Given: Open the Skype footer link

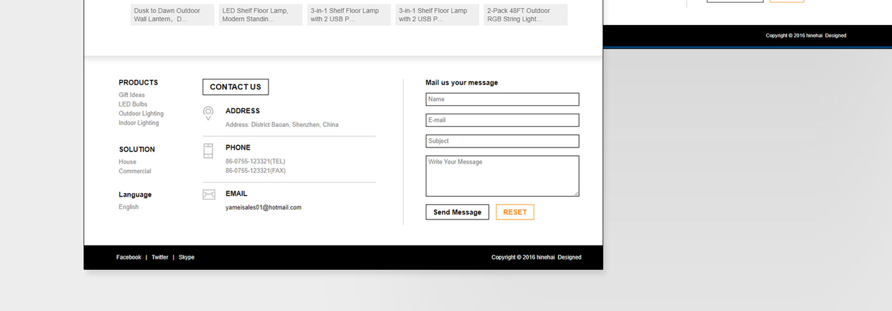Looking at the screenshot, I should click(186, 257).
